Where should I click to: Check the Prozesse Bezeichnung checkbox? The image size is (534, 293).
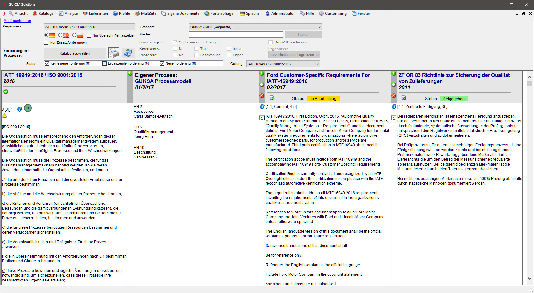coord(196,55)
